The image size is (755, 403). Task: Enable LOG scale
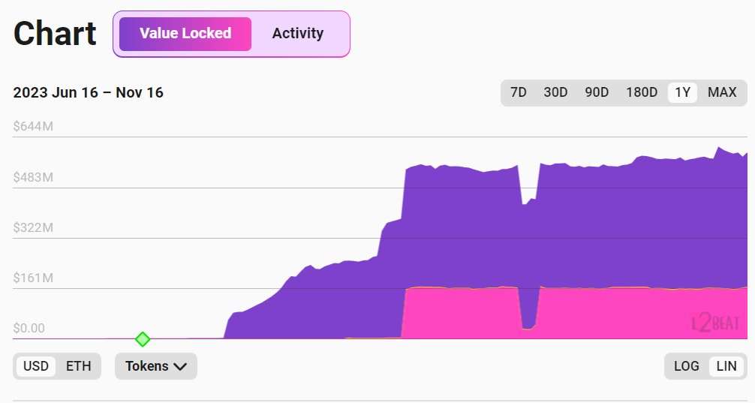(686, 366)
